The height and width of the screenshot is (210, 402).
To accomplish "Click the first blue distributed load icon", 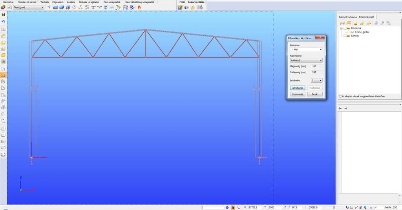I will [x=55, y=7].
